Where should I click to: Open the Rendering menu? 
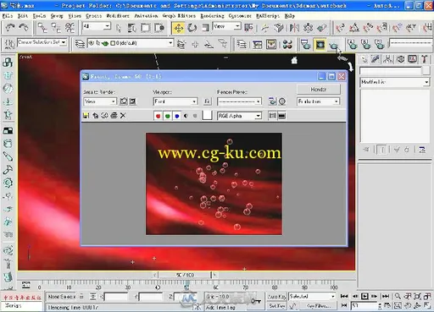coord(212,16)
